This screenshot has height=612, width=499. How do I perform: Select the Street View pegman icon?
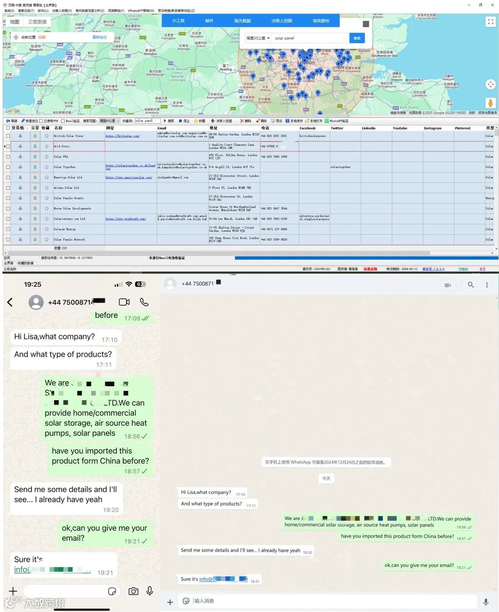click(491, 103)
